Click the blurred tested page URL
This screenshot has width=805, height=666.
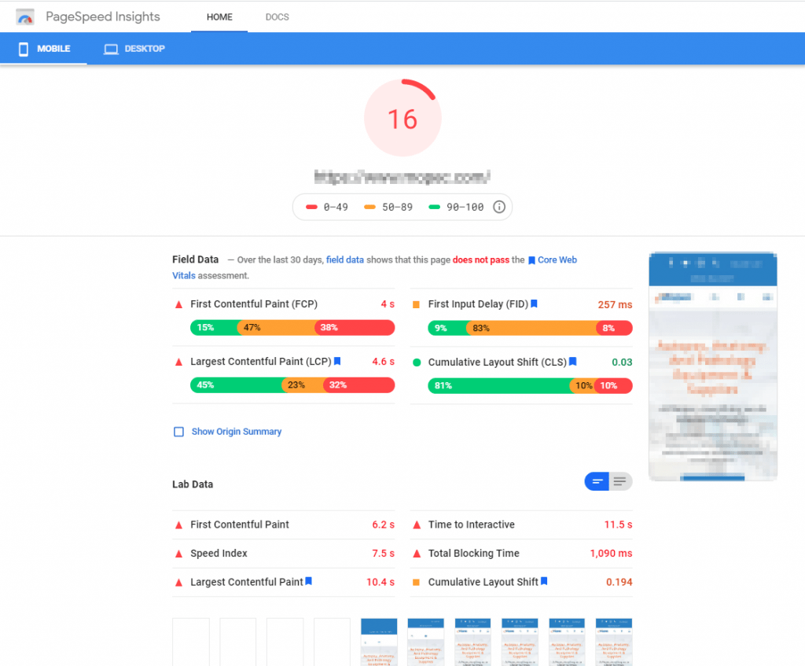click(x=402, y=177)
